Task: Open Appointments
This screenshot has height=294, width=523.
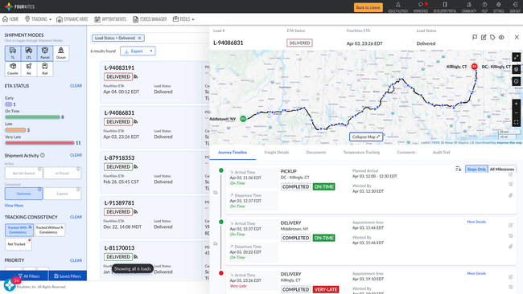Action: (110, 19)
